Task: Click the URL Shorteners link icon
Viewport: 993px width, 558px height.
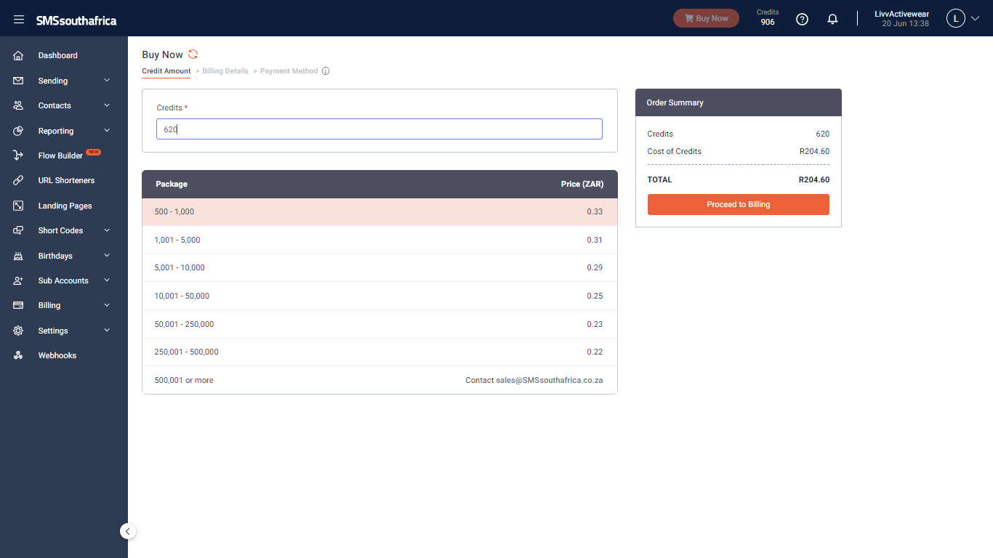Action: pos(19,180)
